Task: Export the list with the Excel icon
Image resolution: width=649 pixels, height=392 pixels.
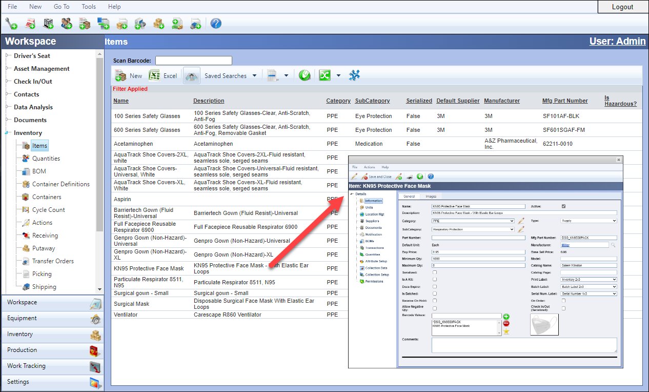Action: click(155, 76)
